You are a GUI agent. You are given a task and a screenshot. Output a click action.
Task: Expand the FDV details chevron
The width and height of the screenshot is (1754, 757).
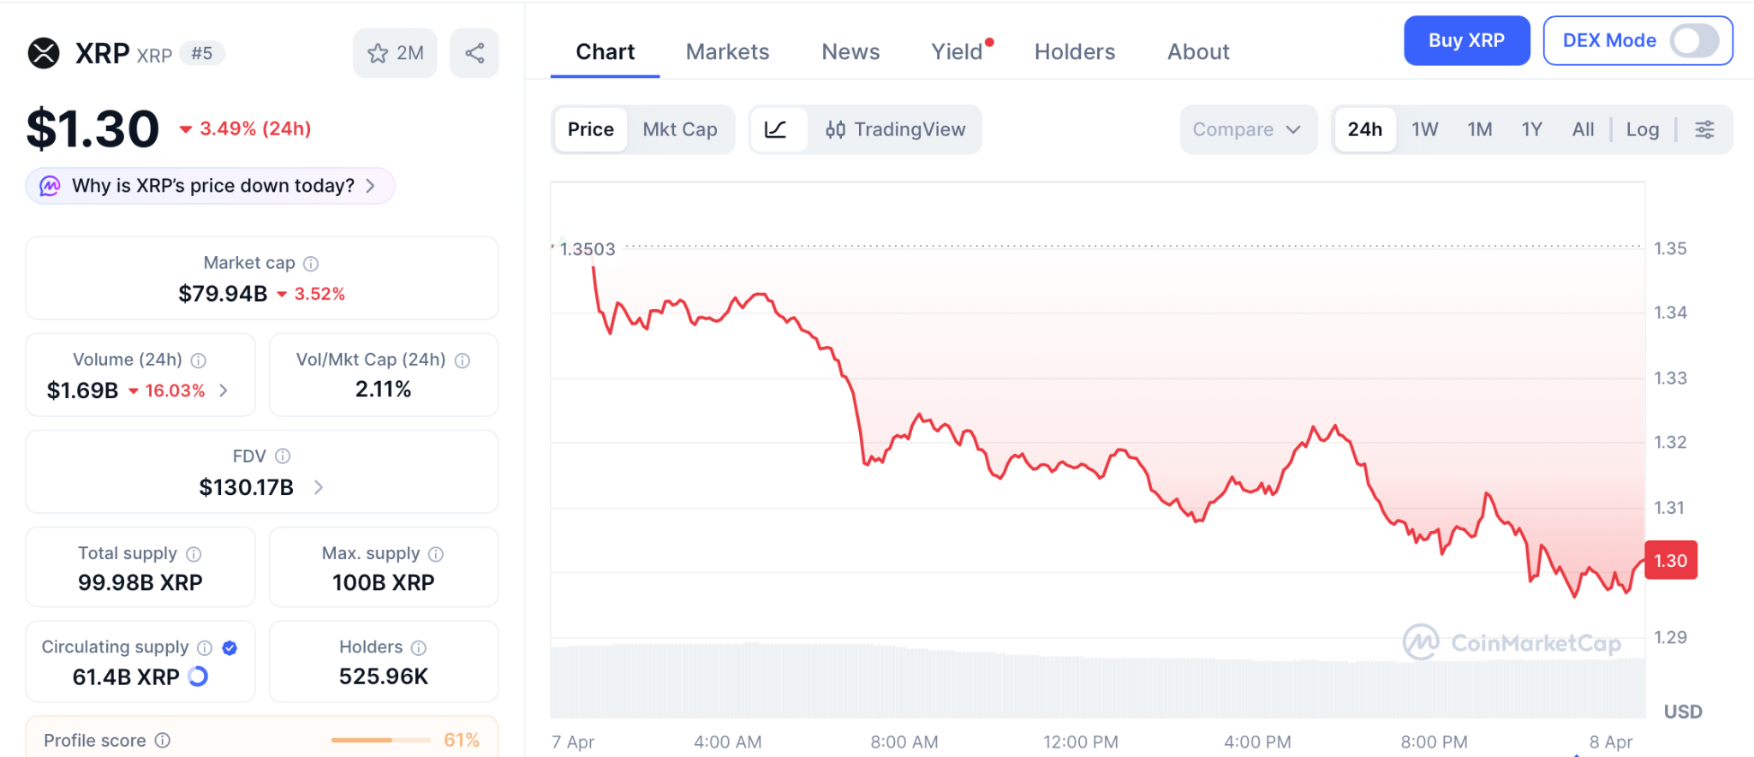(319, 487)
